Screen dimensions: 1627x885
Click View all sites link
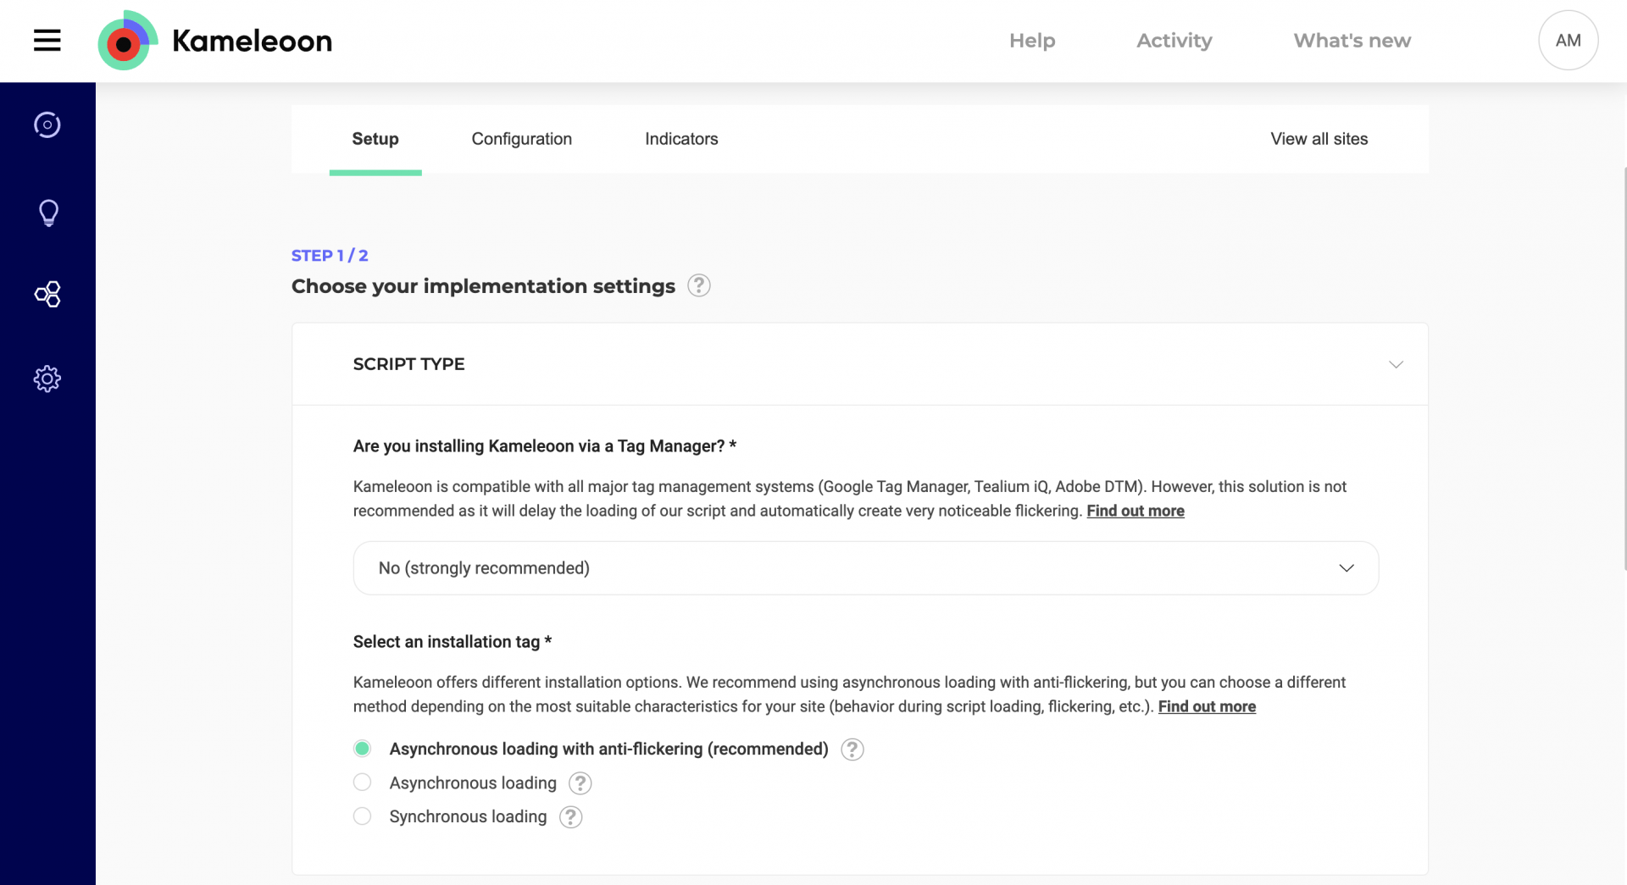pos(1319,139)
